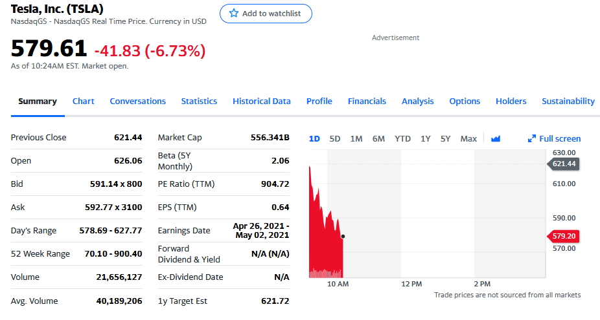The width and height of the screenshot is (600, 320).
Task: Select the 5Y chart range
Action: 446,139
